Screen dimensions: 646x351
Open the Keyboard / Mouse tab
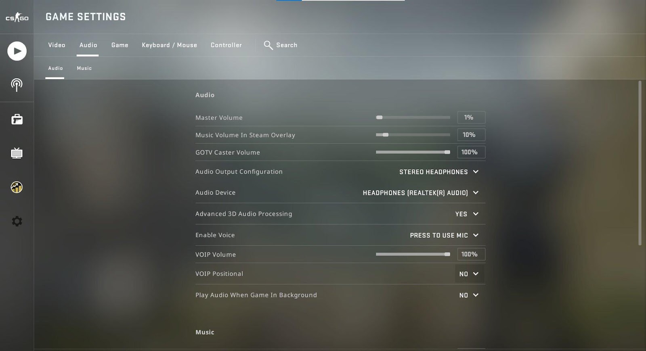click(x=169, y=45)
